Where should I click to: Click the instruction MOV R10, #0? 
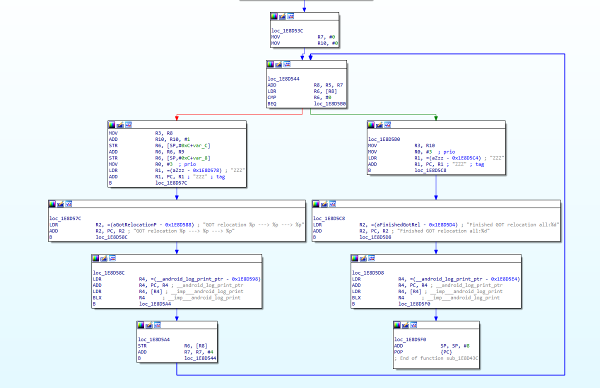[305, 43]
